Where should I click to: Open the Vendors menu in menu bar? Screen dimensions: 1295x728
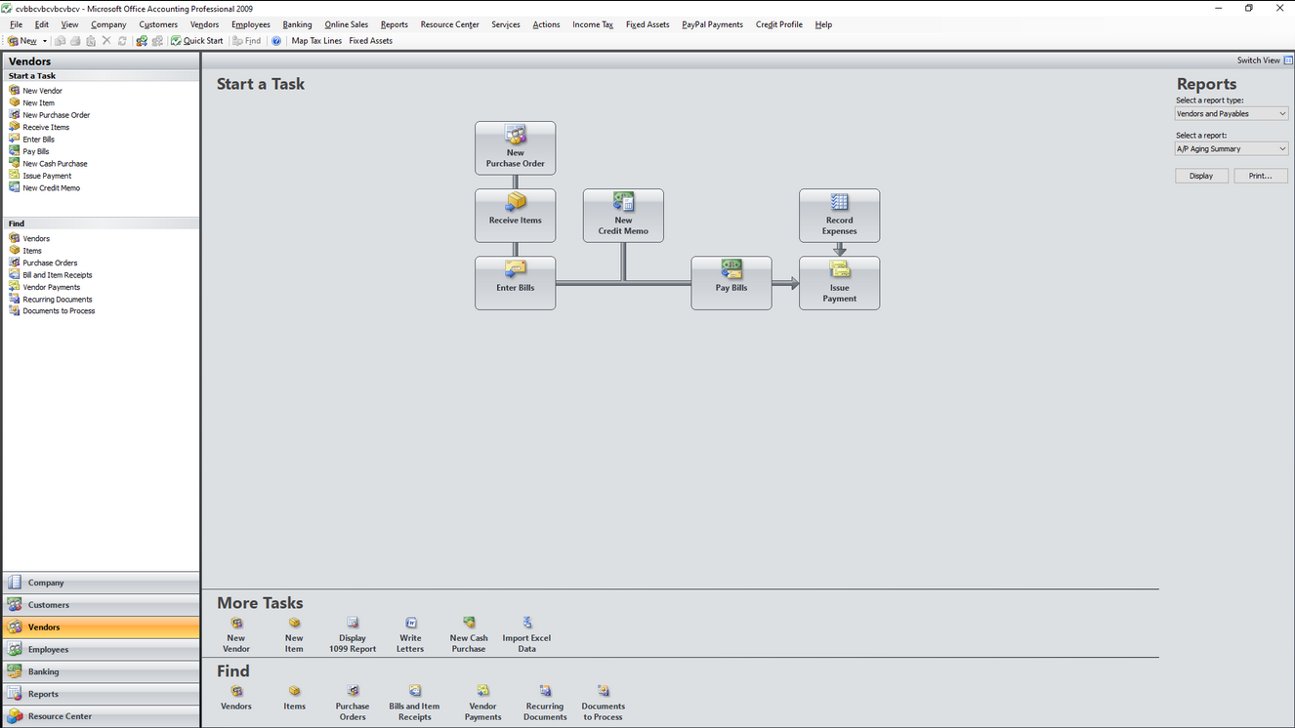204,24
